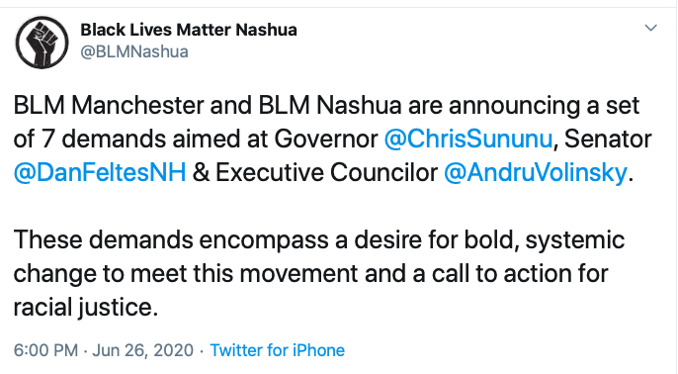Click the "racial justice." closing words
Image resolution: width=678 pixels, height=374 pixels.
(x=86, y=308)
